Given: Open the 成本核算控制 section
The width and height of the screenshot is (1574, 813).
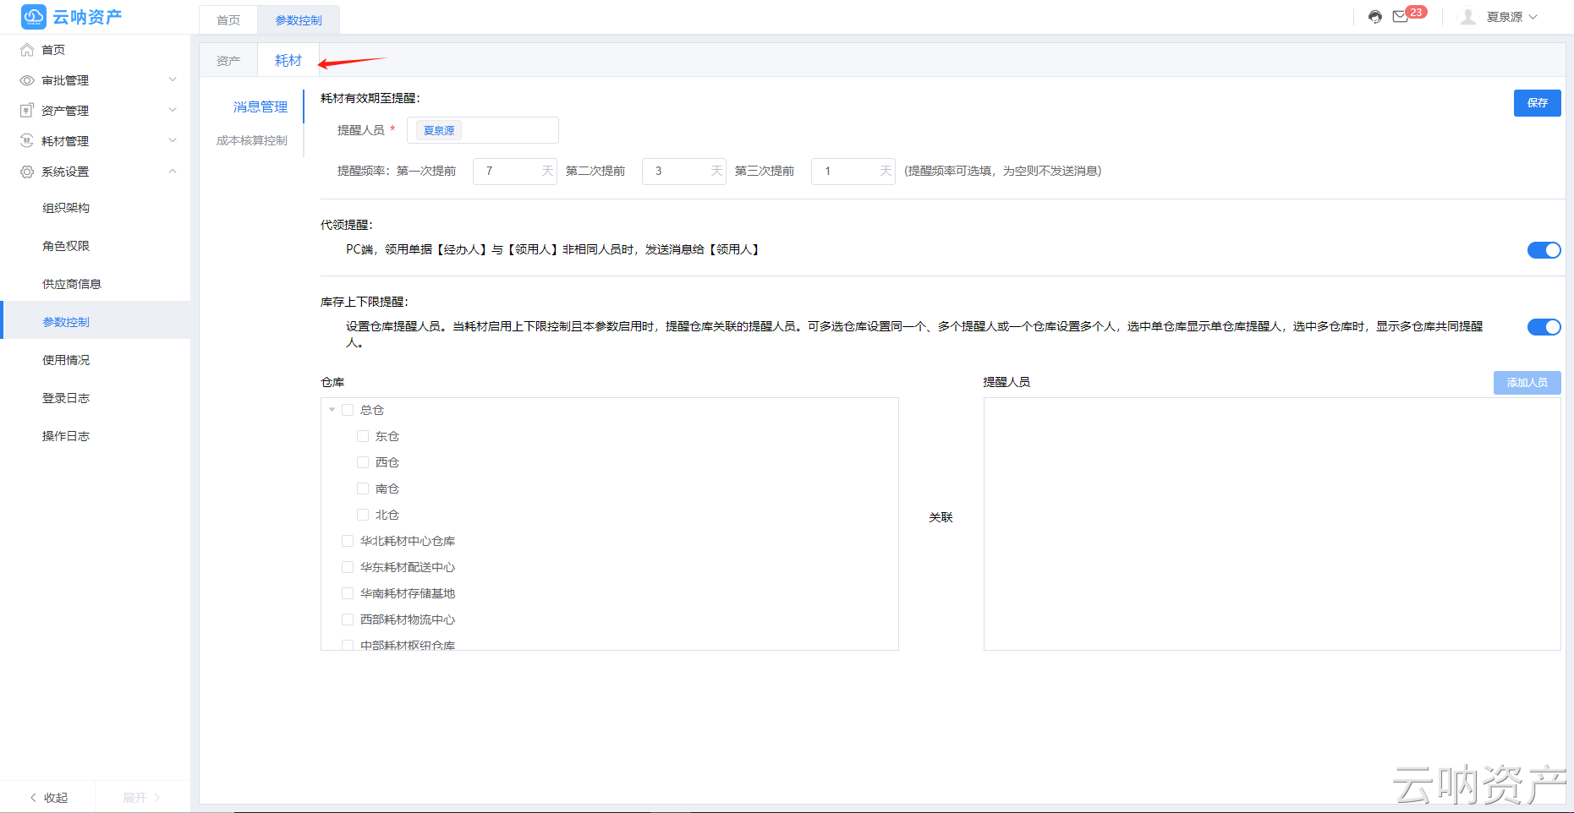Looking at the screenshot, I should point(251,141).
